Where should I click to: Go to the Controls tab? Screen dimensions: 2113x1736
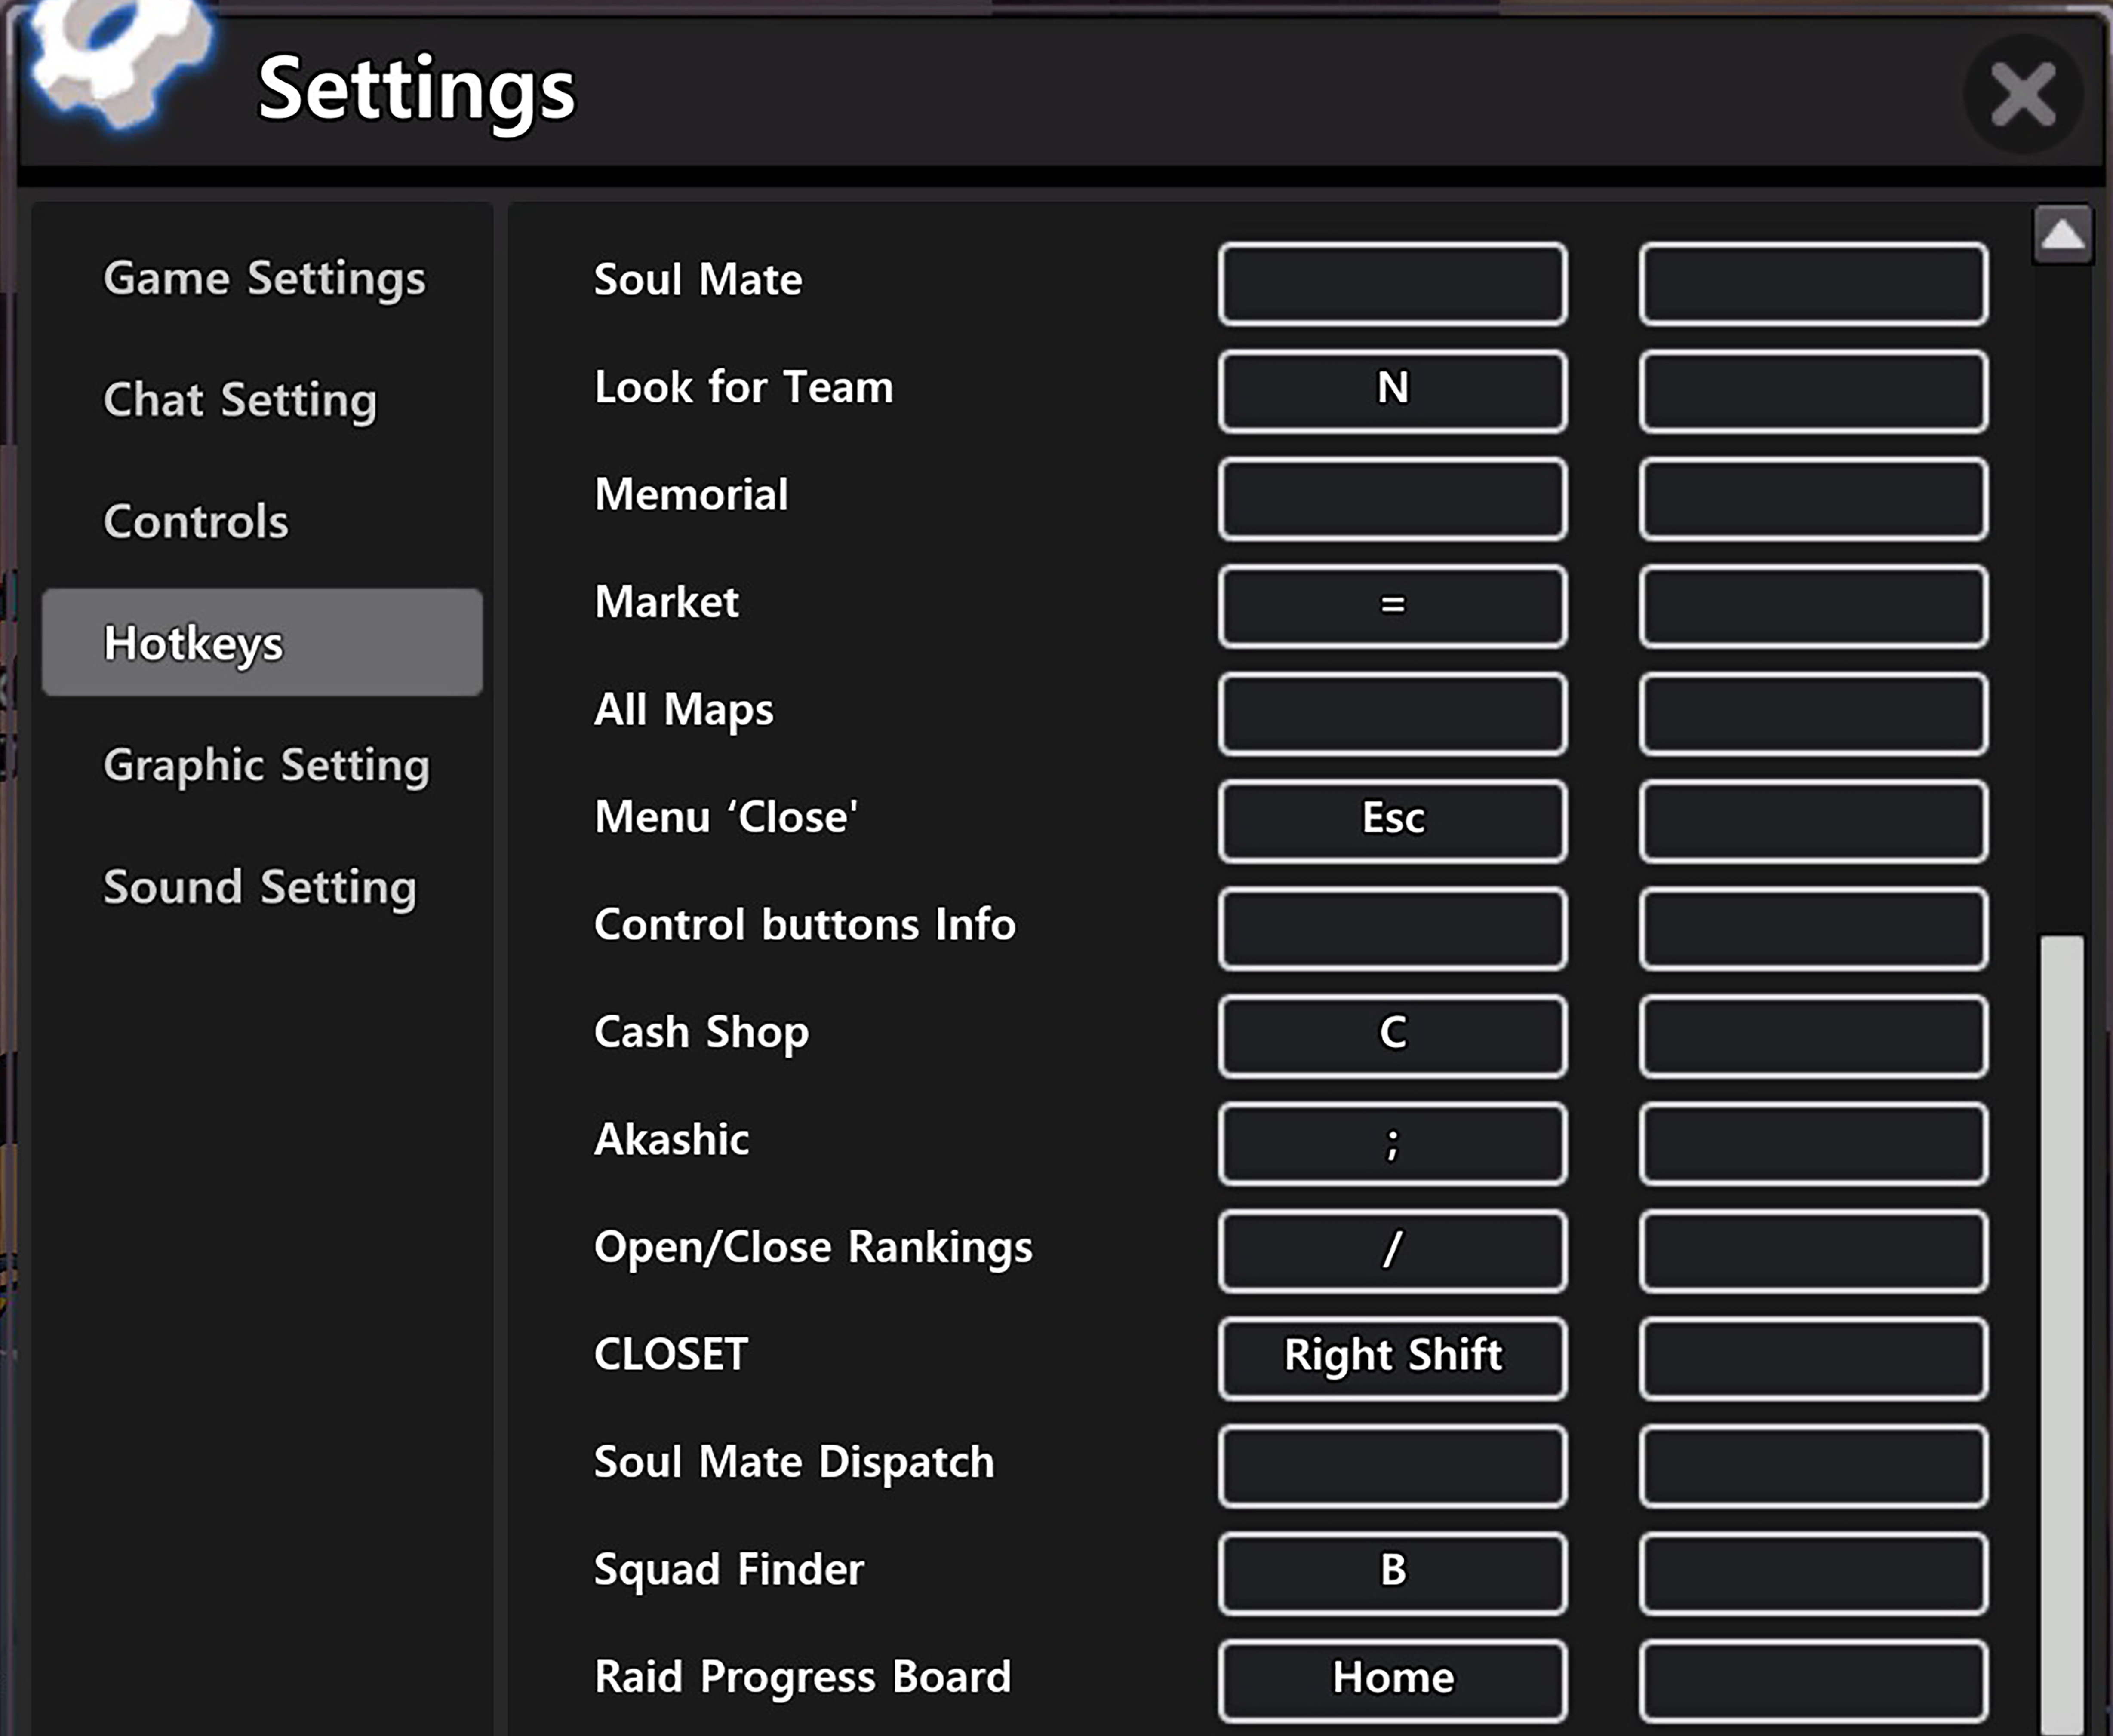click(x=196, y=521)
